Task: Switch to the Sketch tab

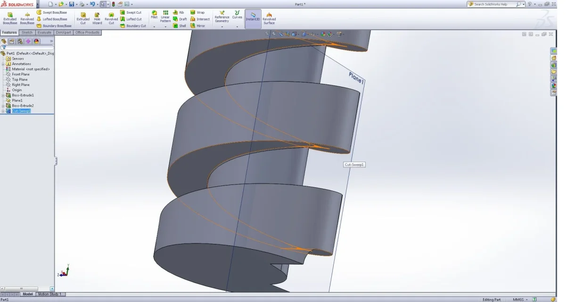Action: [27, 33]
